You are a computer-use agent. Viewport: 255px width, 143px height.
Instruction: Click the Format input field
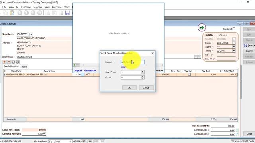[x=133, y=62]
